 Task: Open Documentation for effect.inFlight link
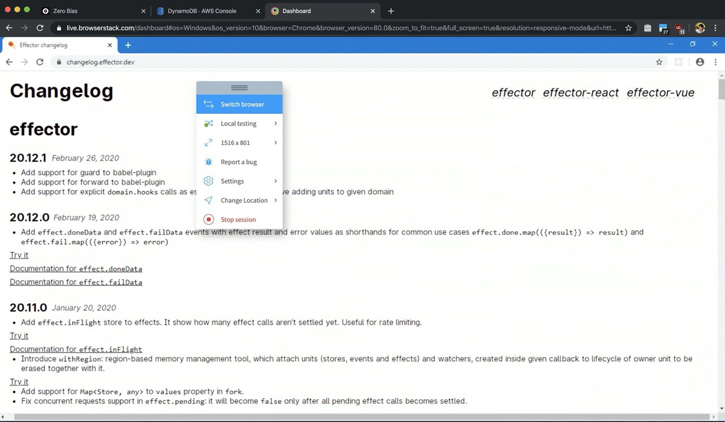coord(76,349)
